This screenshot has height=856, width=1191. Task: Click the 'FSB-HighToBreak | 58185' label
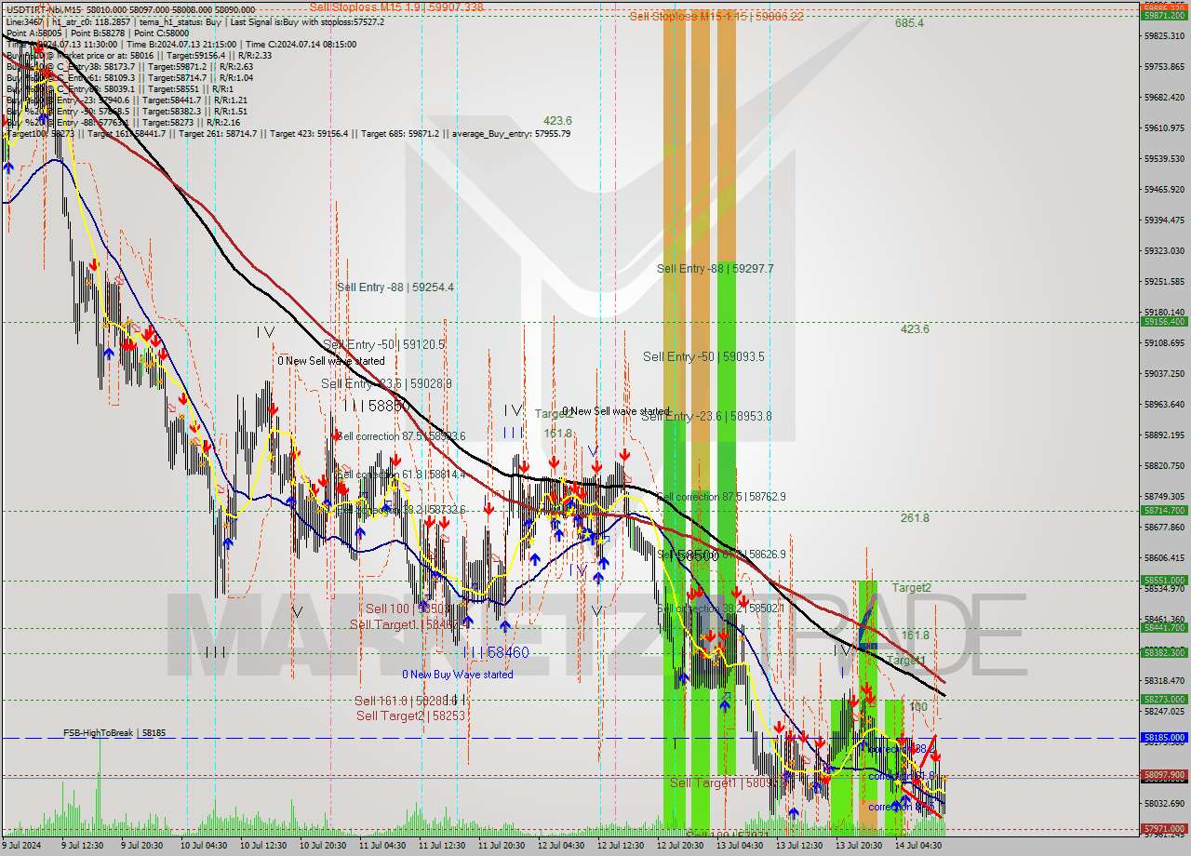[114, 733]
